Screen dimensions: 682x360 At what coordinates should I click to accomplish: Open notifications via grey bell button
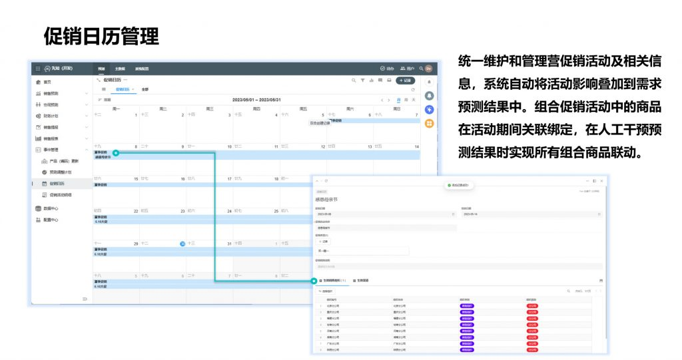[430, 96]
